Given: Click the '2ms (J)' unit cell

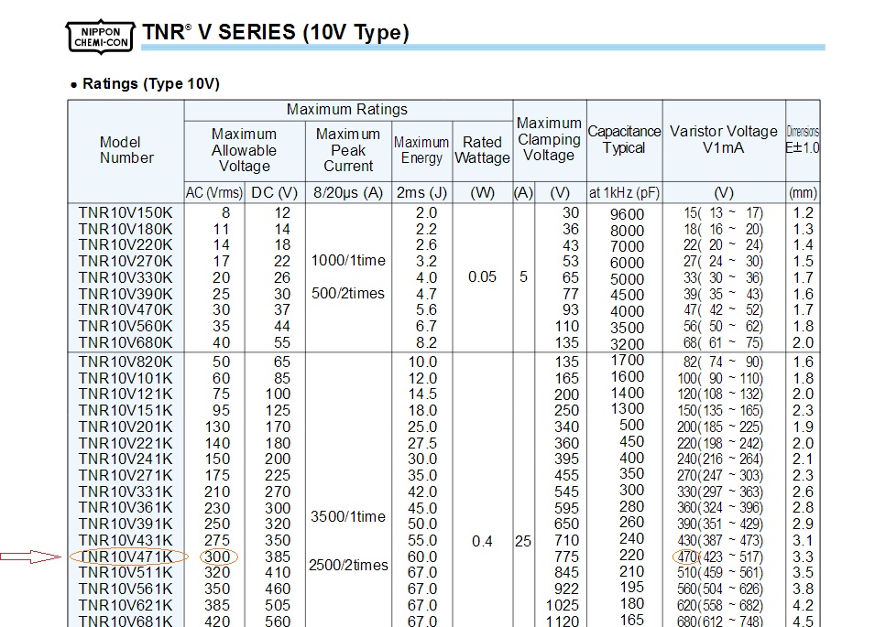Looking at the screenshot, I should (x=421, y=193).
